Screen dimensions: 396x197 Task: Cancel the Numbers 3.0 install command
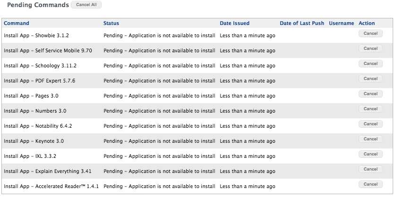pos(370,109)
